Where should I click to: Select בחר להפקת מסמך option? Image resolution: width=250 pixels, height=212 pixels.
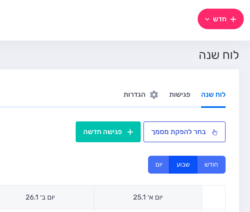(x=184, y=132)
